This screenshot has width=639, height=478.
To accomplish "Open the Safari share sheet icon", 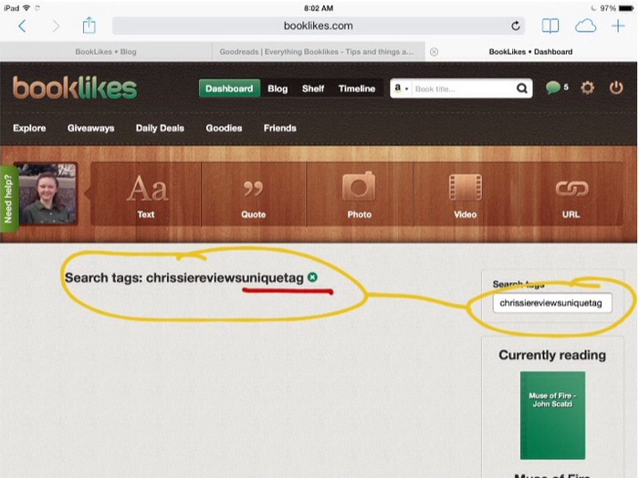I will 89,26.
